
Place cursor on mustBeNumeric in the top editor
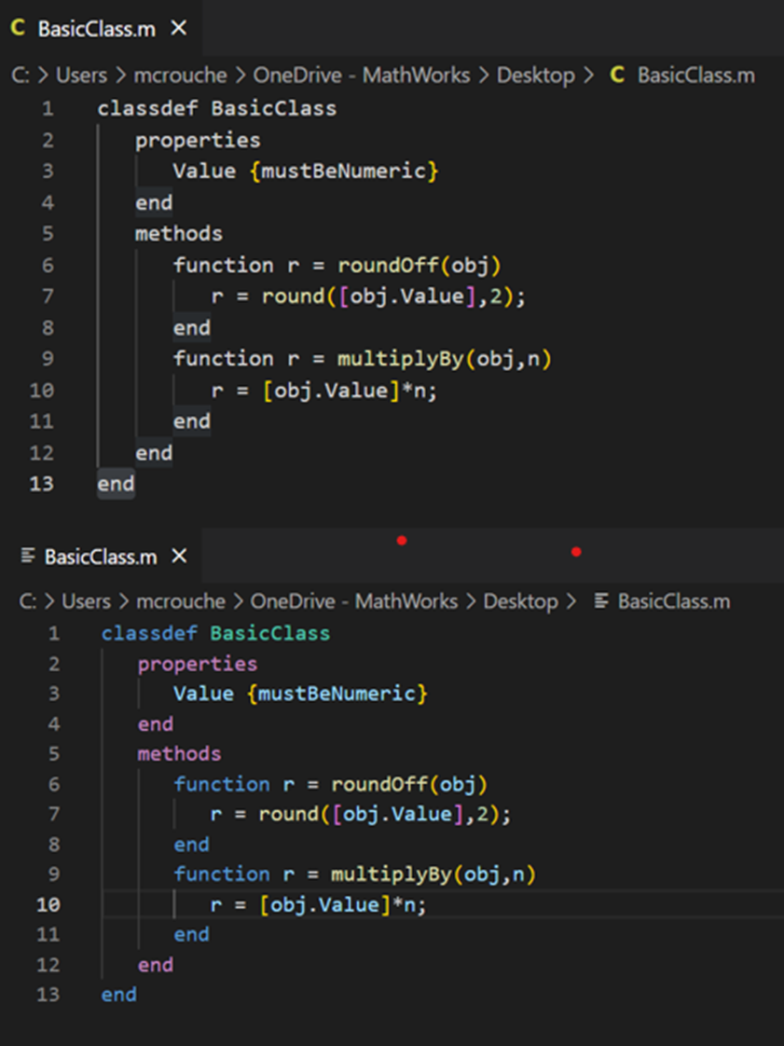(x=344, y=172)
